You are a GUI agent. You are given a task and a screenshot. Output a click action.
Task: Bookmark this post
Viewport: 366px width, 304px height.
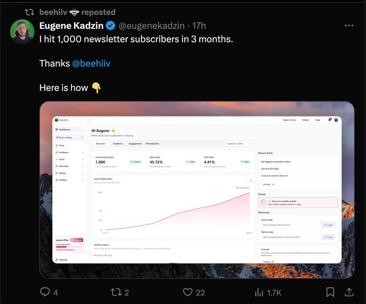[330, 292]
